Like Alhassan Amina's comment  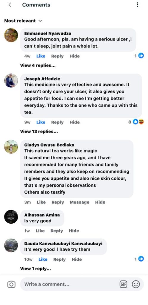[x=40, y=231]
